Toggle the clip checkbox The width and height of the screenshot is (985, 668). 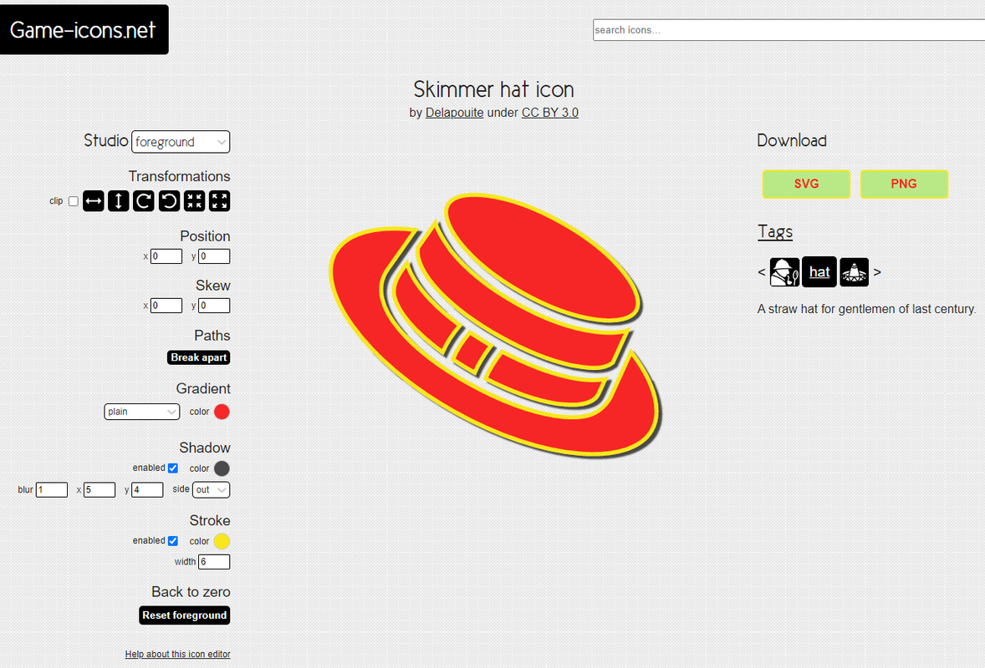74,201
